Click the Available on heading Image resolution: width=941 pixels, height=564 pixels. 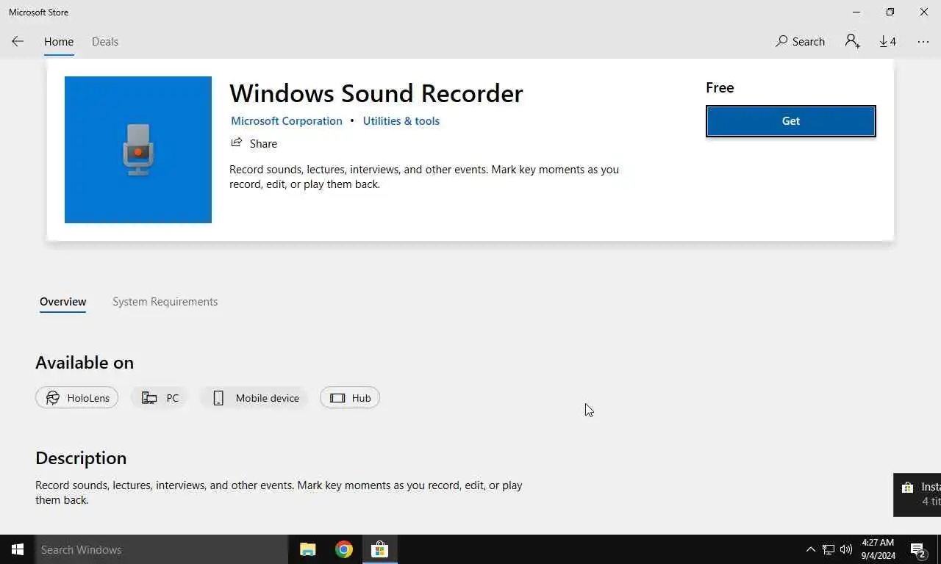(x=85, y=363)
